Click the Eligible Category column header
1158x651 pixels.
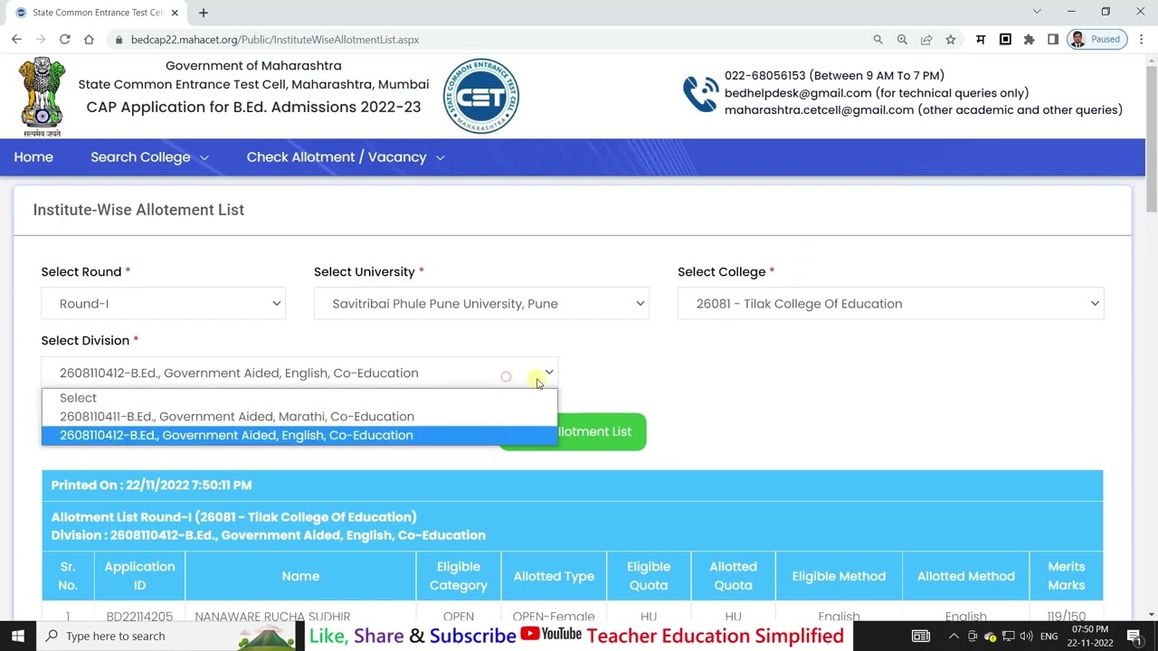[459, 576]
